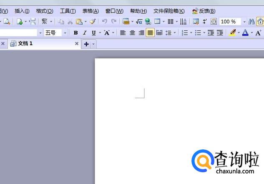
Task: Open the 表格(A) menu
Action: (x=91, y=11)
